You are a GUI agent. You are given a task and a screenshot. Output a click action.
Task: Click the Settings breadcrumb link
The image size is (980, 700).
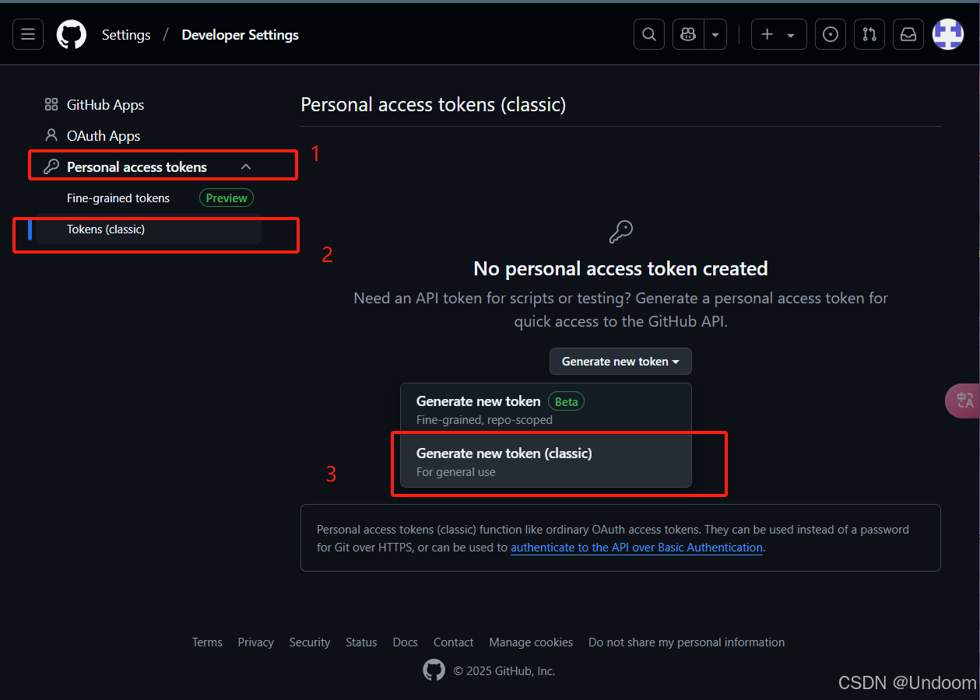click(126, 35)
